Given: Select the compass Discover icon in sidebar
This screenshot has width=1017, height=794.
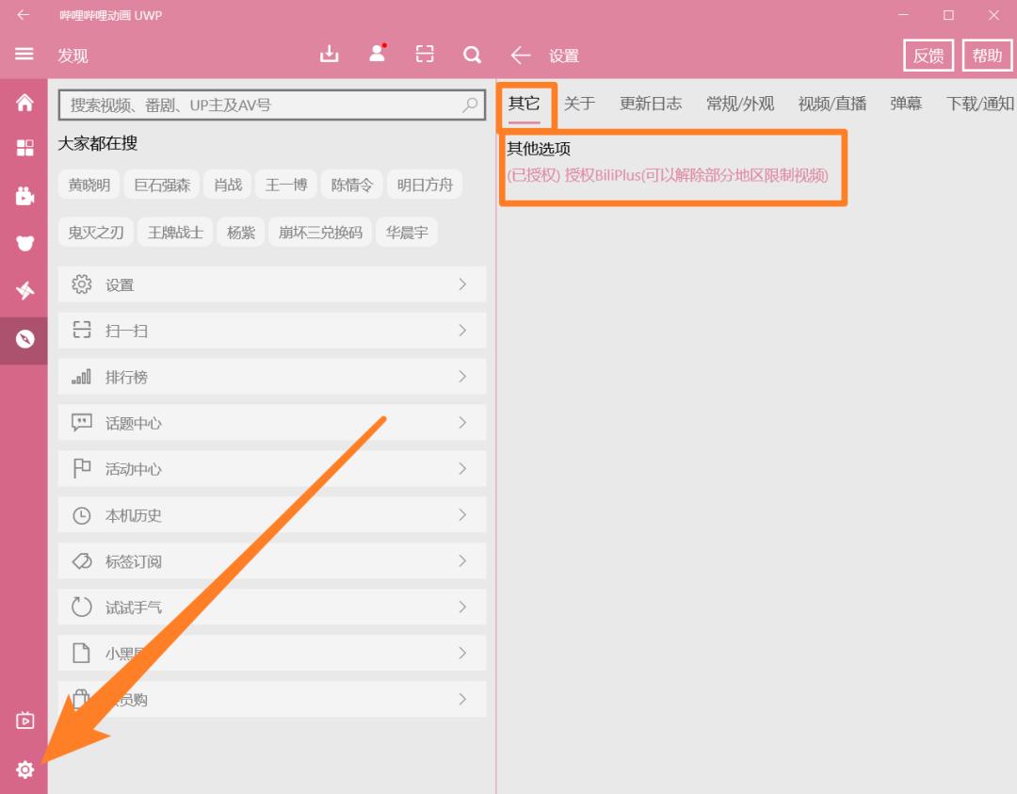Looking at the screenshot, I should pos(24,338).
